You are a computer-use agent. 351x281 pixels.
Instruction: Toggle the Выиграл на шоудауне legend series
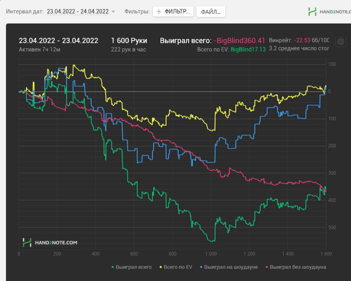(x=229, y=267)
